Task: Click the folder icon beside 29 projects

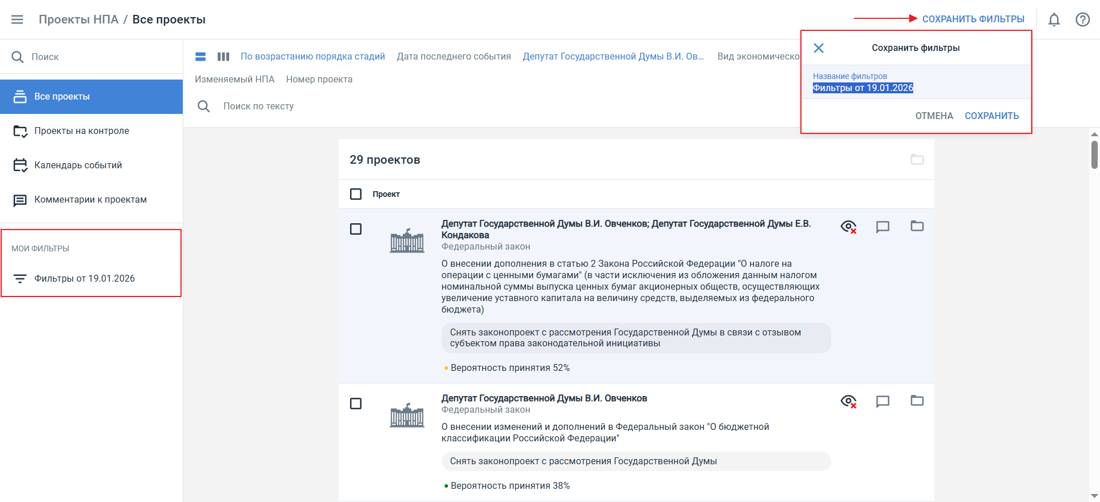Action: click(917, 160)
